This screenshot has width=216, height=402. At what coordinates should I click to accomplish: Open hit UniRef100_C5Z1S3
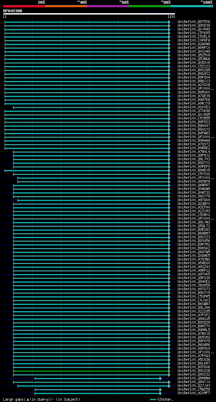[194, 66]
